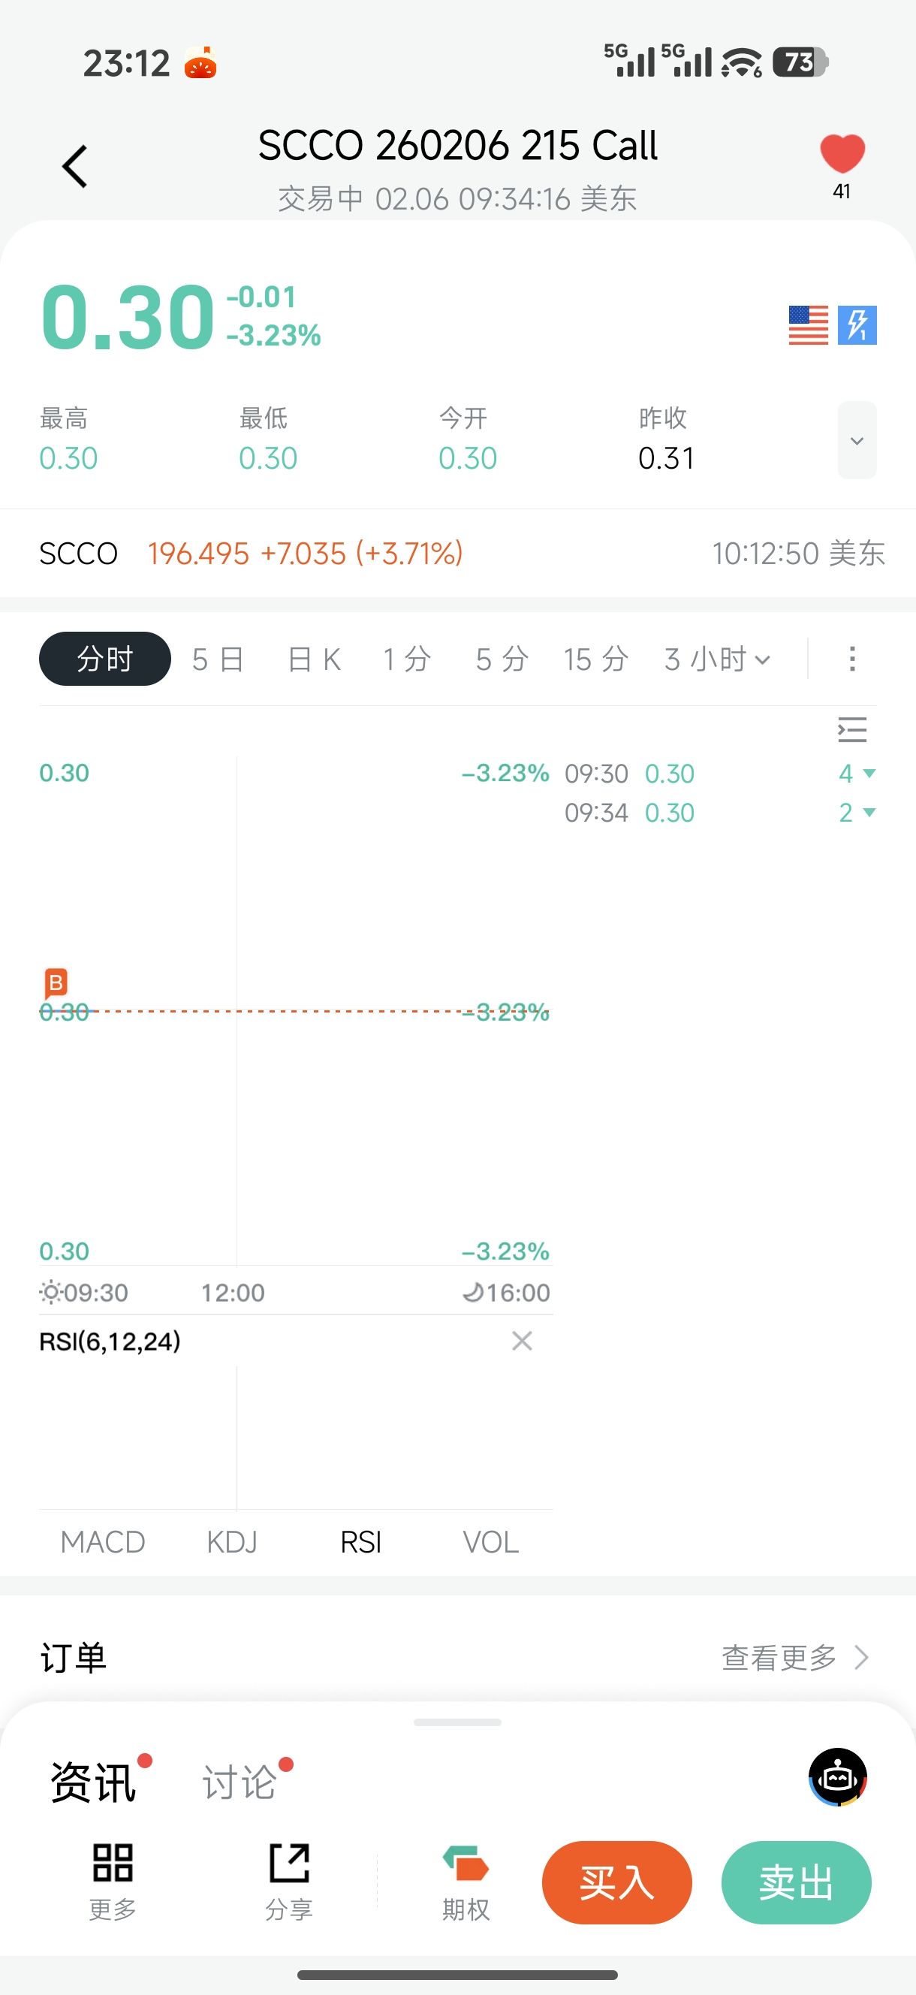Tap the blue lightning quick-trade icon
The width and height of the screenshot is (916, 1995).
tap(857, 325)
